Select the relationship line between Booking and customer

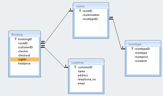point(54,57)
